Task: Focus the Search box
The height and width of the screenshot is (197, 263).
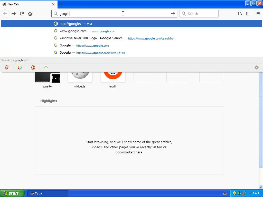Action: point(199,14)
